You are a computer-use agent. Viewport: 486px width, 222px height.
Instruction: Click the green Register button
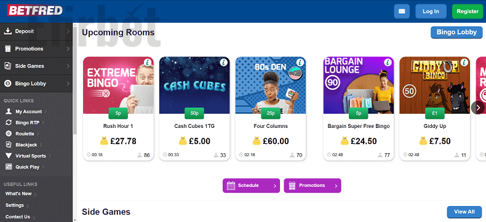(x=468, y=12)
